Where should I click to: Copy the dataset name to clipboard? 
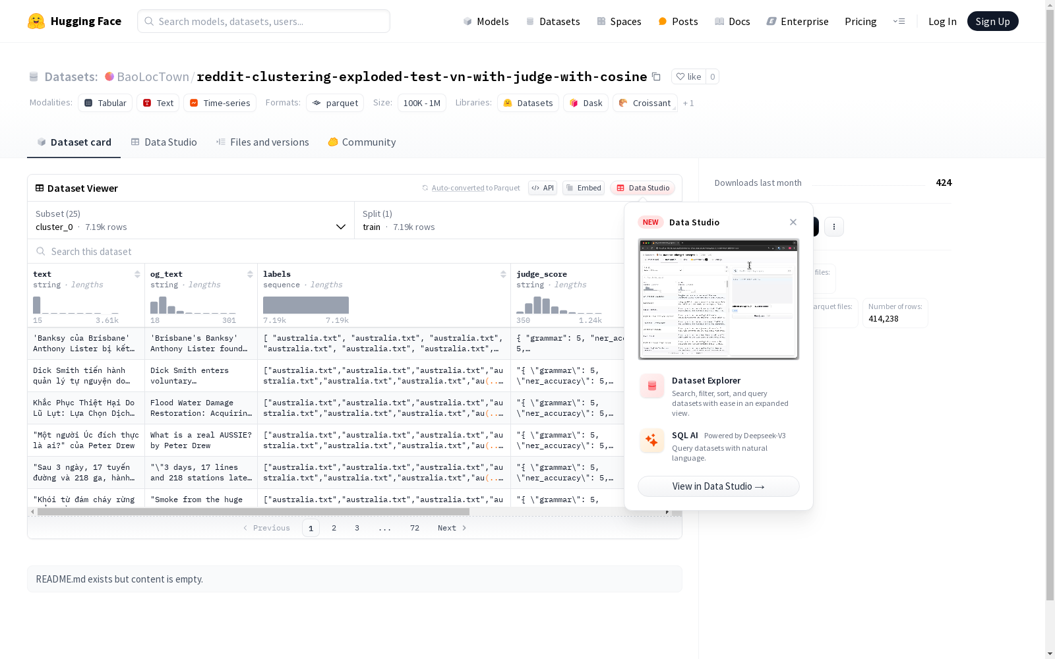tap(656, 76)
